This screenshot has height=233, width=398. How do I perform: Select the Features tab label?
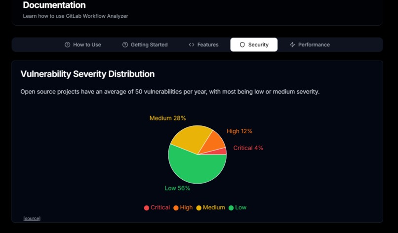pyautogui.click(x=208, y=44)
